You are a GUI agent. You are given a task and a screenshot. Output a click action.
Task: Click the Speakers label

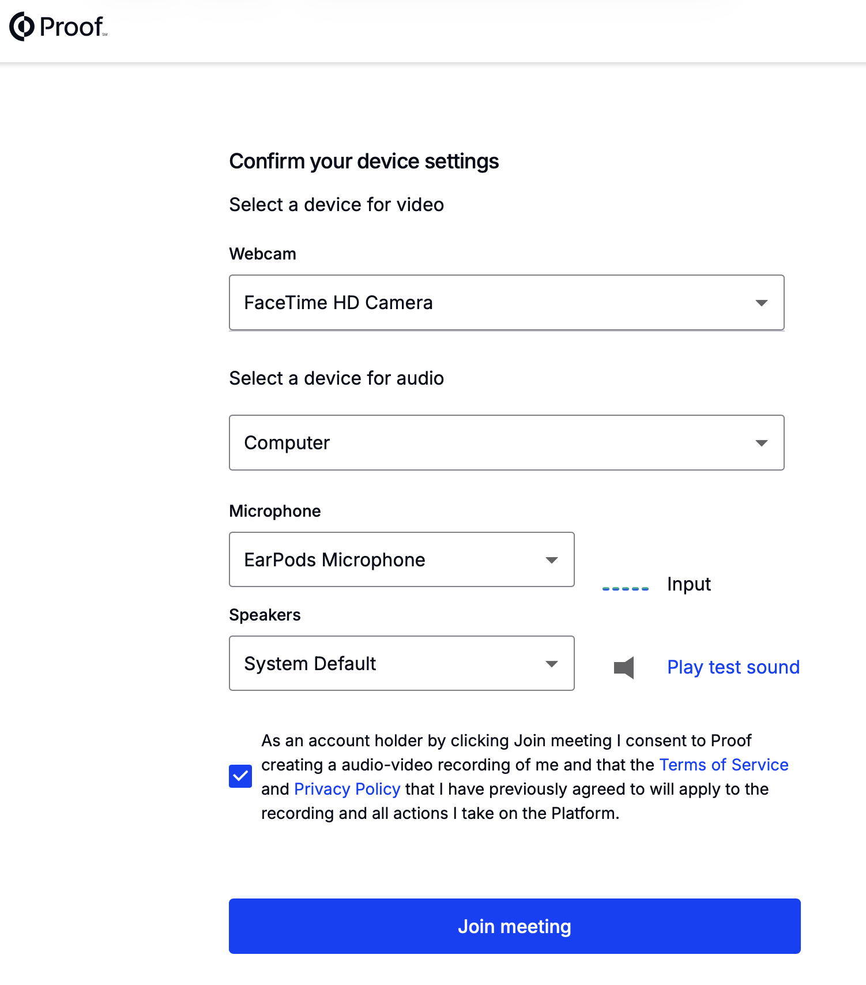265,615
